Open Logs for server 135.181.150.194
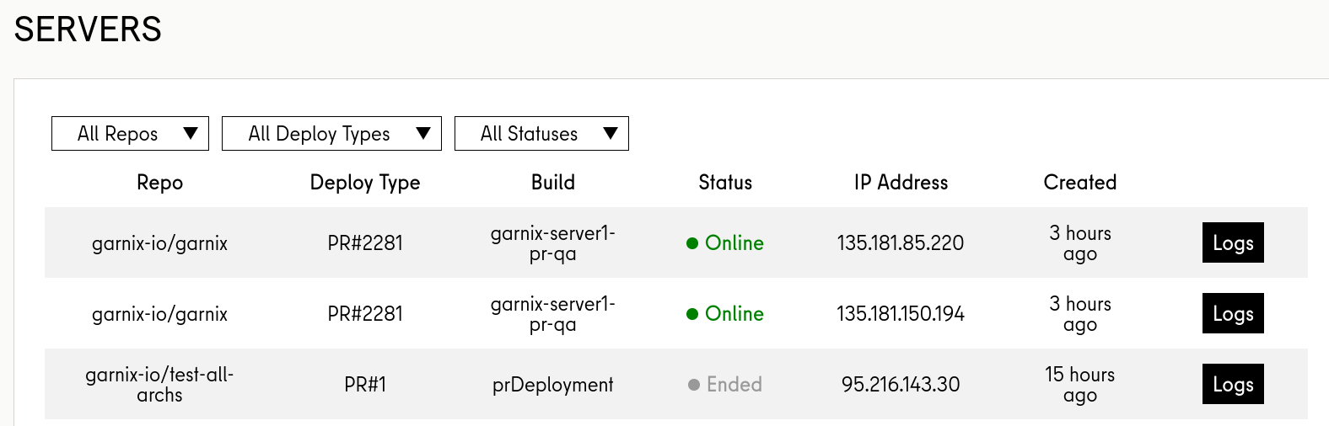Image resolution: width=1329 pixels, height=426 pixels. pyautogui.click(x=1233, y=313)
